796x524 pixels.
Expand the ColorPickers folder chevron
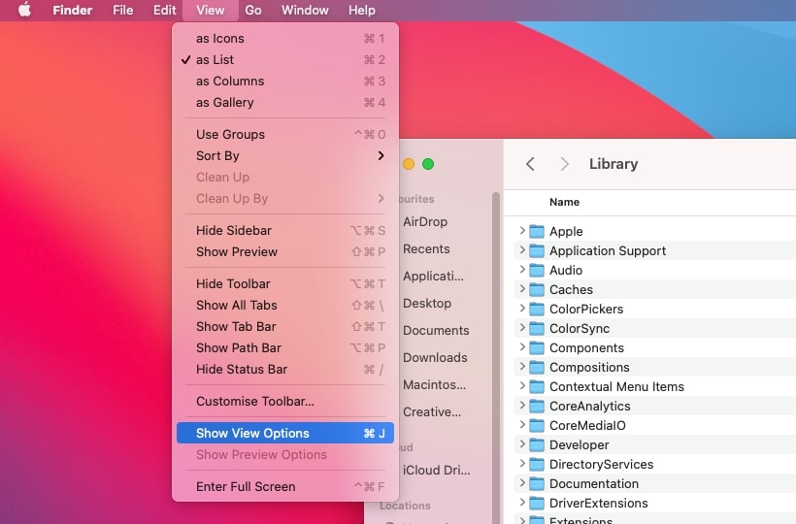pyautogui.click(x=522, y=308)
